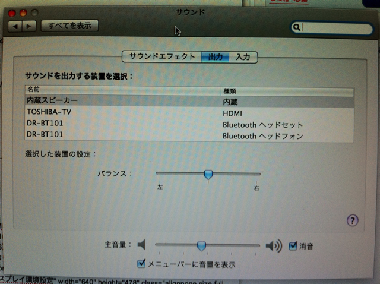Switch to the サウンドエフェクト tab
Viewport: 380px width, 284px height.
162,56
